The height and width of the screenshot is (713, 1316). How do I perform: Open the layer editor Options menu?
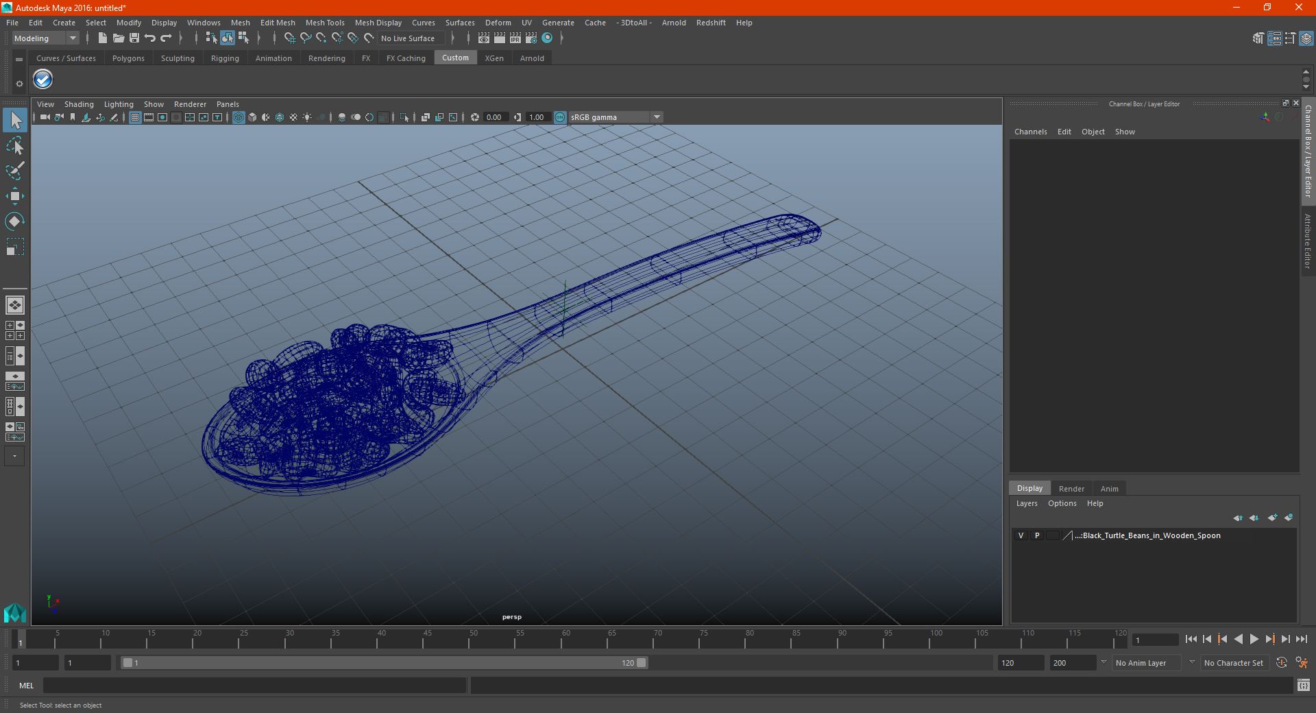click(1062, 503)
